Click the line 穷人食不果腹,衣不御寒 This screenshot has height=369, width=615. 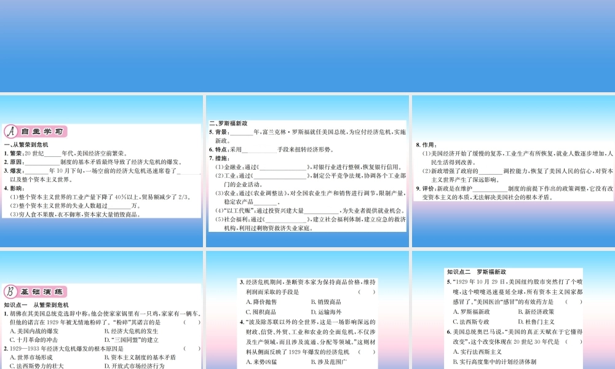[75, 215]
